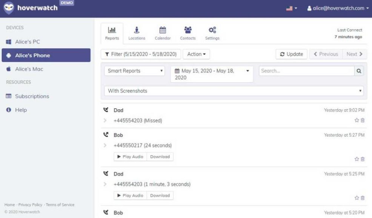Expand the Smart Reports dropdown

coord(135,71)
